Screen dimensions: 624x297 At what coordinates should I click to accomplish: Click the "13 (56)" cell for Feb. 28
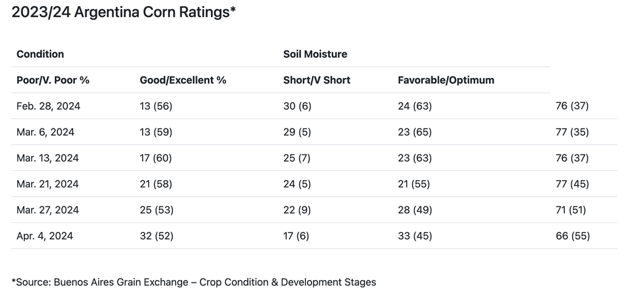(x=156, y=107)
